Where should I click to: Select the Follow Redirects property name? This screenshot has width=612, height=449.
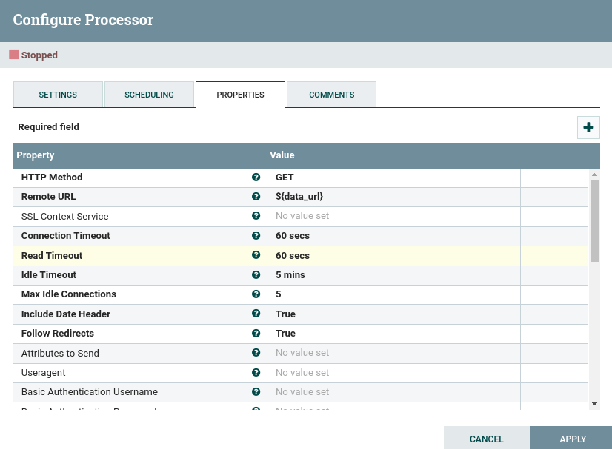[58, 334]
